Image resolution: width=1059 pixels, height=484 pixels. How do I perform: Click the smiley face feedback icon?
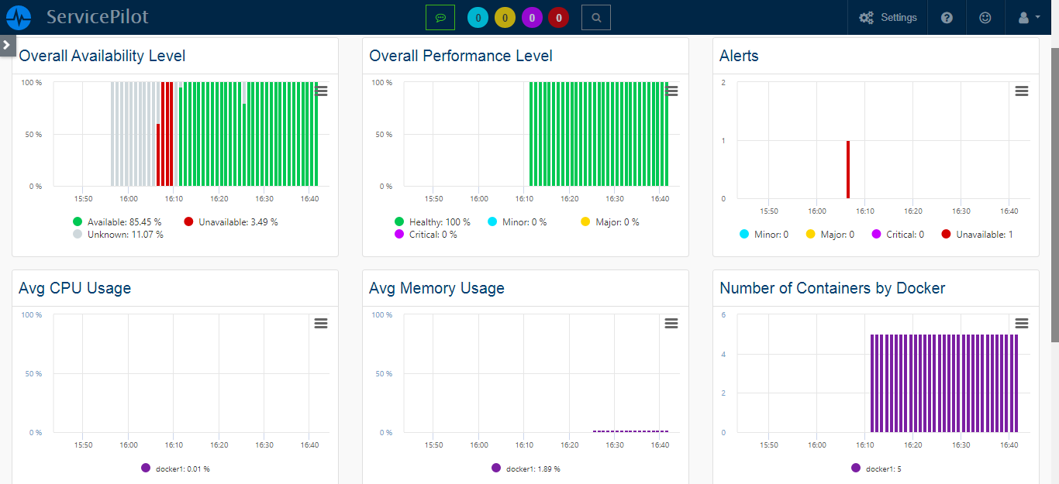pyautogui.click(x=985, y=17)
